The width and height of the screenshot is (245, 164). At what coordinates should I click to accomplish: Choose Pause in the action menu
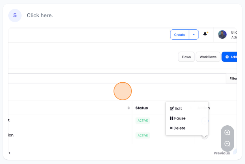[x=178, y=118]
